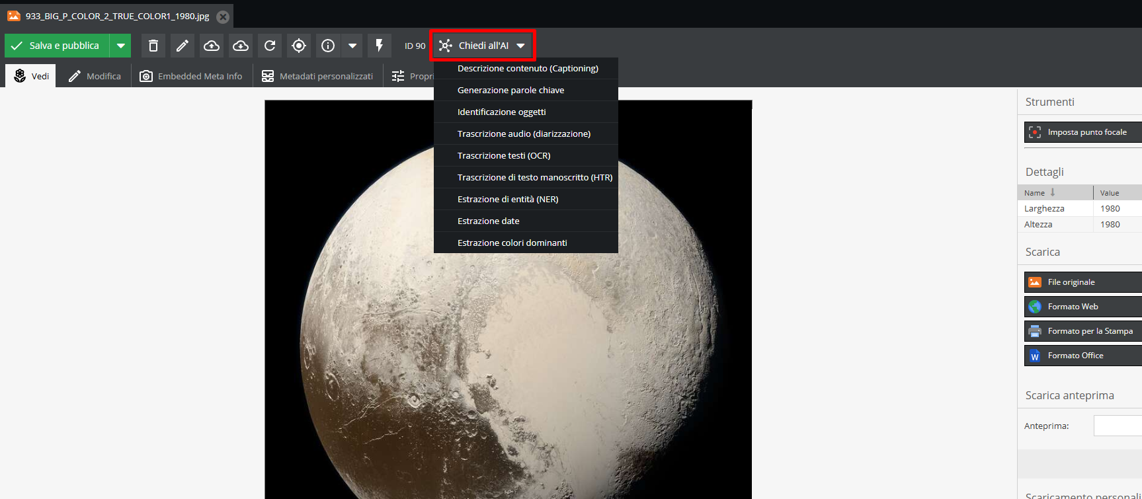1142x499 pixels.
Task: Switch to the Vedi tab
Action: click(x=31, y=76)
